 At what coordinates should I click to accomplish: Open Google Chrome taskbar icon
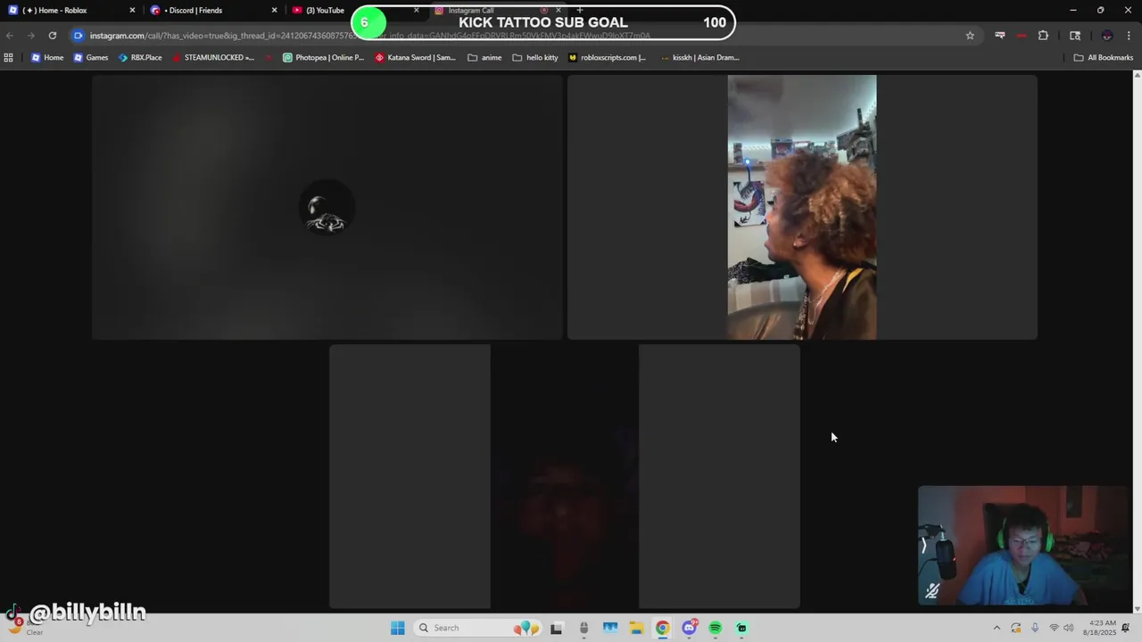[x=662, y=628]
